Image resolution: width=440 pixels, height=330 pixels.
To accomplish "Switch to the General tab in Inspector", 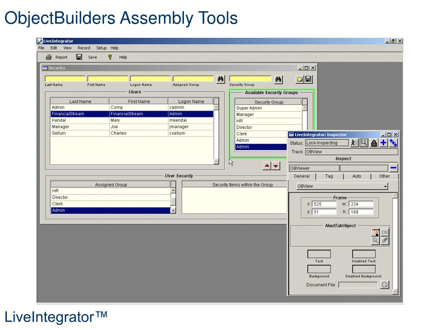I will [x=302, y=176].
